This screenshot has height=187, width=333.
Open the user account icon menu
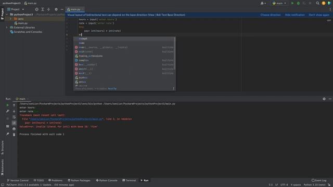(263, 3)
